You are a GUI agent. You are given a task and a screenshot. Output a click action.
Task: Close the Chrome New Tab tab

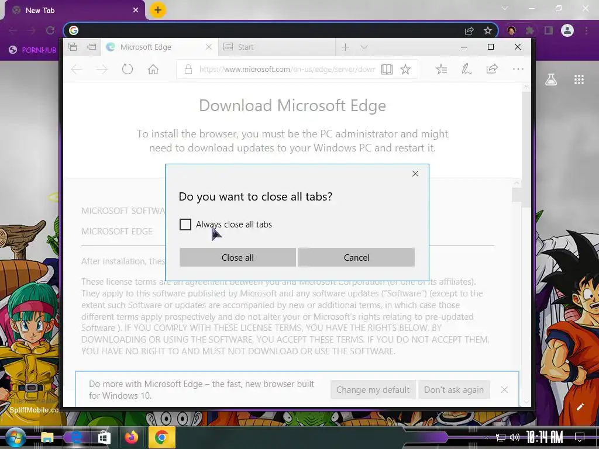(x=136, y=11)
